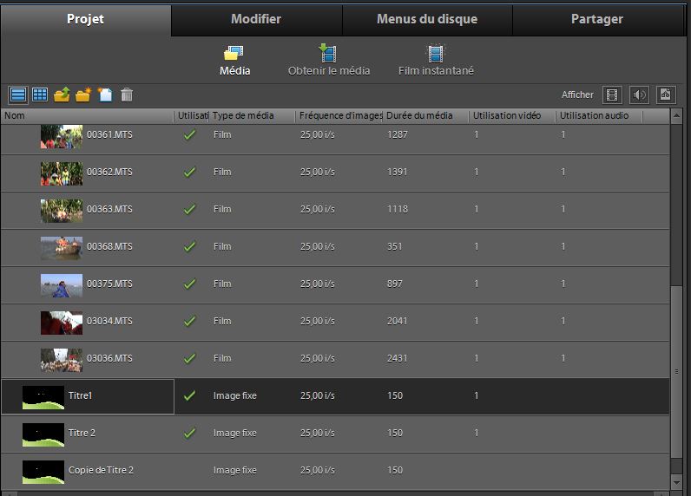This screenshot has width=691, height=496.
Task: Sort by Nom column header
Action: click(x=88, y=115)
